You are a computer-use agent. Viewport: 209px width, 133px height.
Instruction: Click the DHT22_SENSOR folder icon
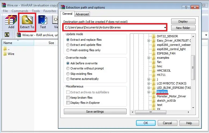click(x=153, y=36)
